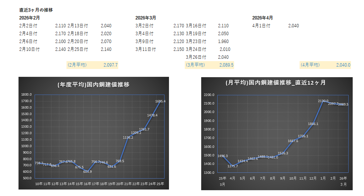This screenshot has width=364, height=196.
Task: Click the 2026年2月 section header
Action: coord(29,18)
